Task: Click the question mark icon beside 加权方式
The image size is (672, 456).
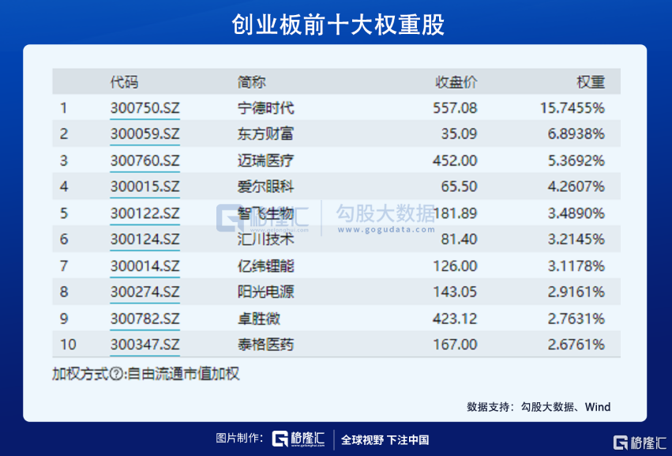Action: click(x=116, y=374)
